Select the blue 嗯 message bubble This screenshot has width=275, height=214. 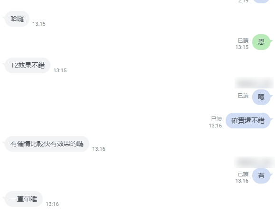(261, 97)
